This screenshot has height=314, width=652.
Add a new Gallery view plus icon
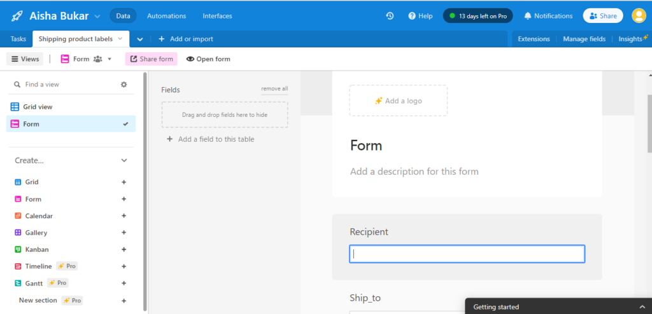pyautogui.click(x=124, y=233)
